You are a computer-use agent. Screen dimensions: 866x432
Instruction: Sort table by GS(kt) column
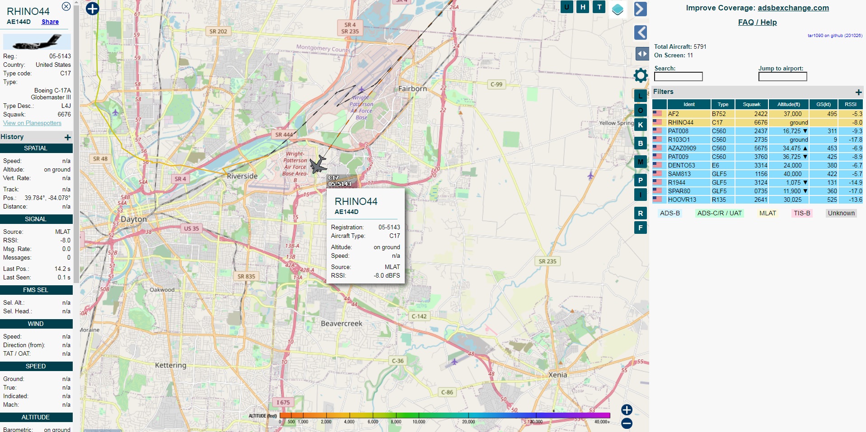824,104
